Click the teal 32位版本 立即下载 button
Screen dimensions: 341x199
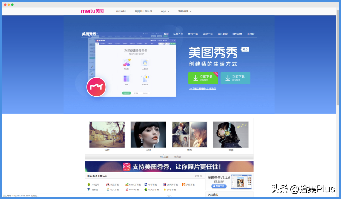(x=235, y=78)
